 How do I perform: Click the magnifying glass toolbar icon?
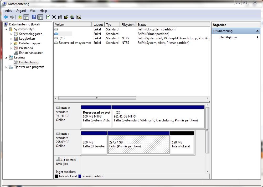[x=72, y=17]
